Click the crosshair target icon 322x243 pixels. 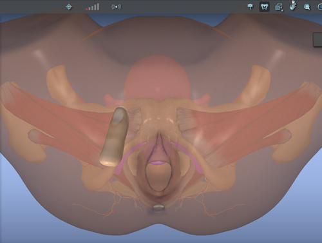coord(69,7)
